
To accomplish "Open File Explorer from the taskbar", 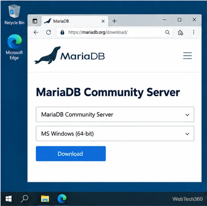I will click(45, 199).
